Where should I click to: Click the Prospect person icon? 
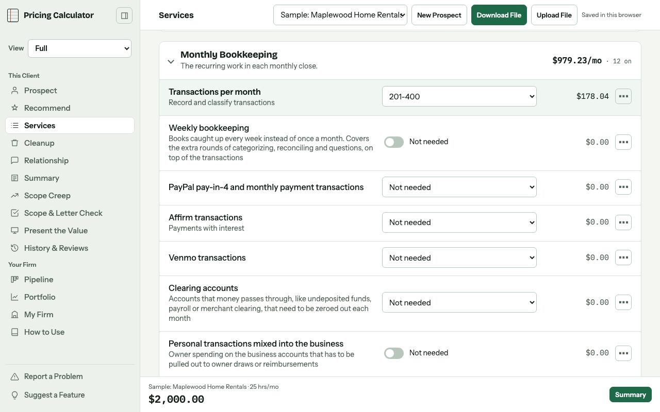(x=15, y=91)
